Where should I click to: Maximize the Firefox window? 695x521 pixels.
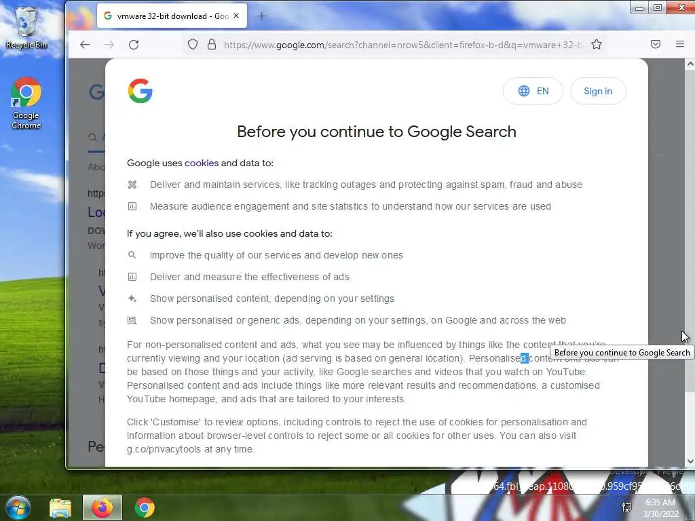(x=658, y=7)
